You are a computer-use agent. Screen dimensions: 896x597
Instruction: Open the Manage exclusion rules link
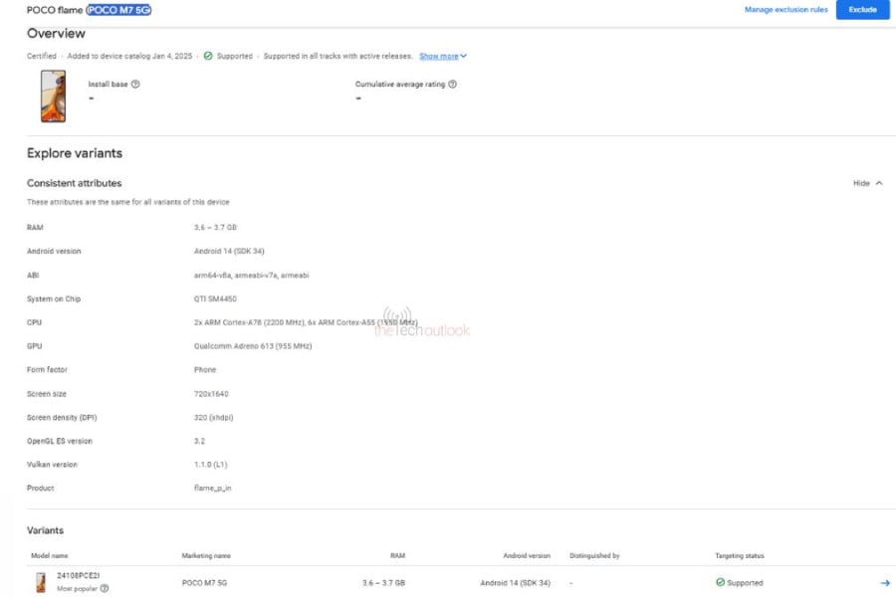pos(785,10)
